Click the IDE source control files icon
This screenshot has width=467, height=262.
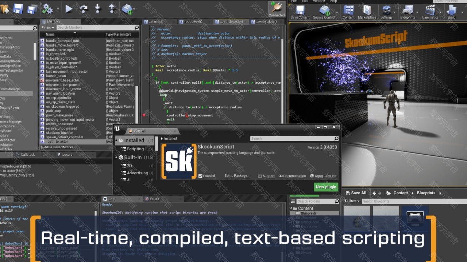(x=127, y=9)
